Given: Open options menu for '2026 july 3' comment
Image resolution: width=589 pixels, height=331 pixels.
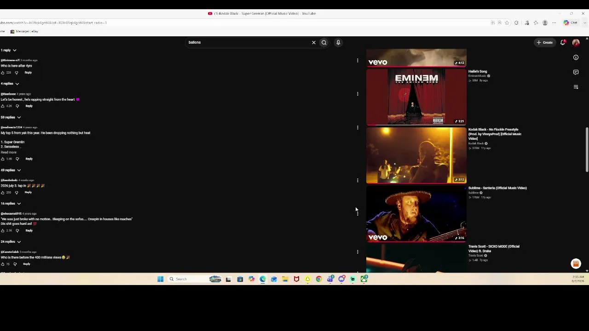Looking at the screenshot, I should click(x=358, y=180).
